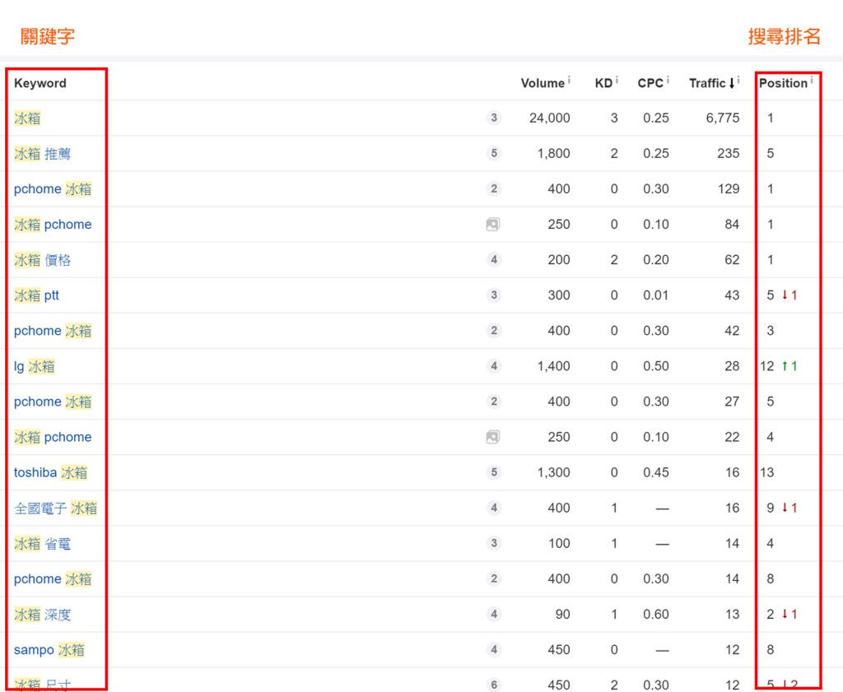Click the CPC value 0.50
Image resolution: width=843 pixels, height=692 pixels.
656,366
